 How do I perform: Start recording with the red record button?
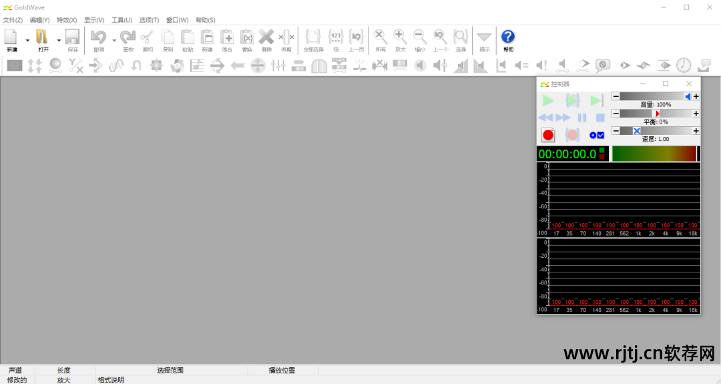point(548,135)
